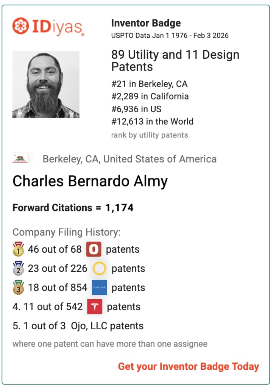Click the #21 in Berkeley, CA ranking
Viewport: 273px width, 388px height.
click(149, 84)
